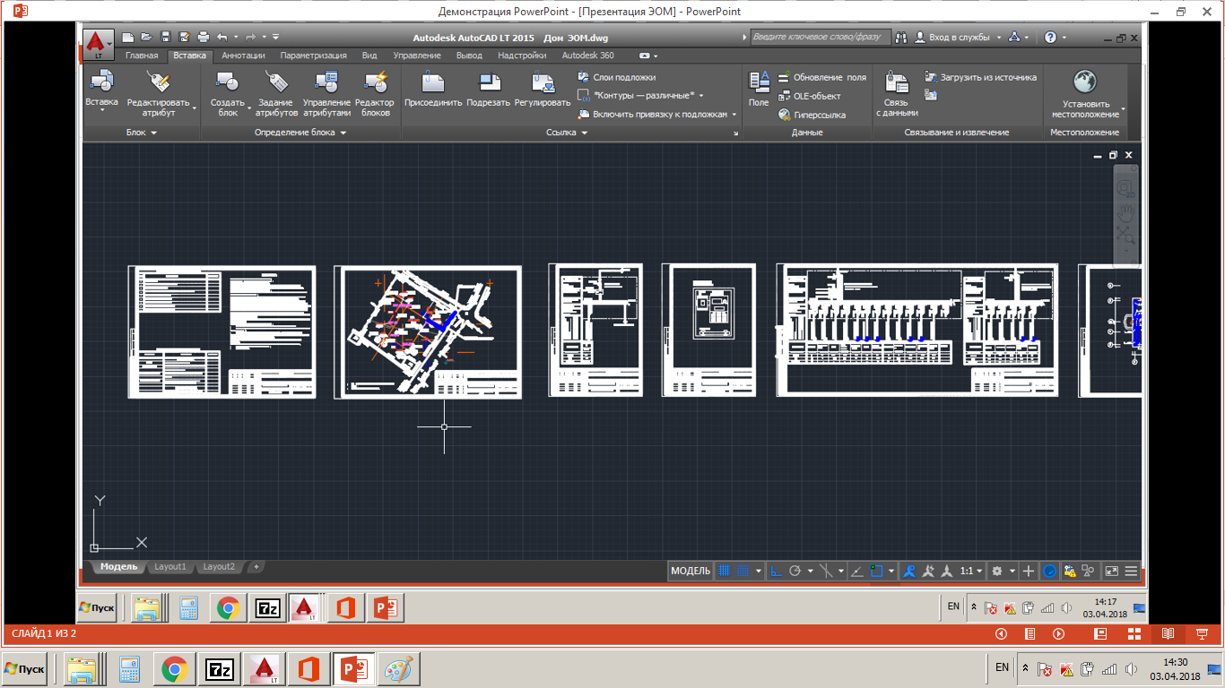Click the Подрезать clip icon
1225x688 pixels.
pos(489,83)
